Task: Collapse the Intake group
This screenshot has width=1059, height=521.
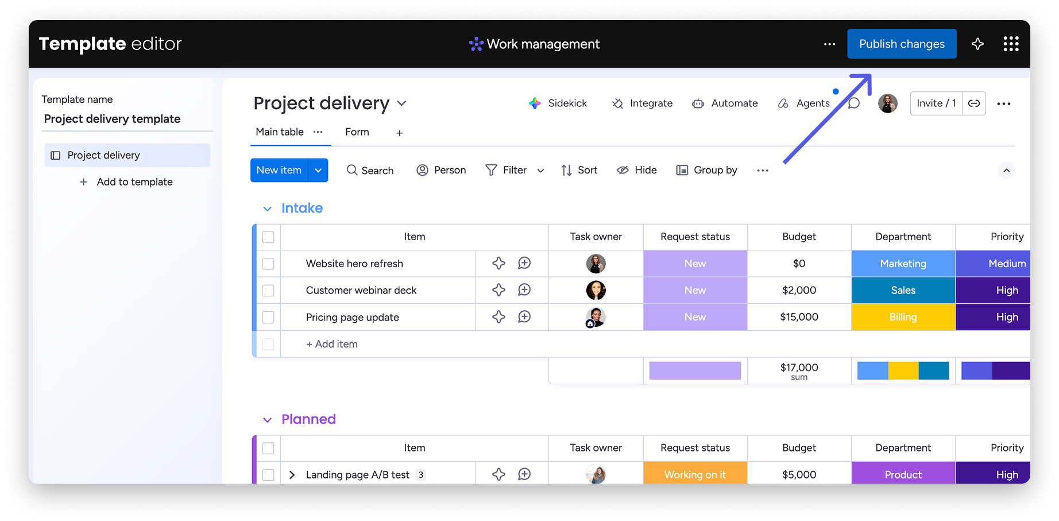Action: click(267, 209)
